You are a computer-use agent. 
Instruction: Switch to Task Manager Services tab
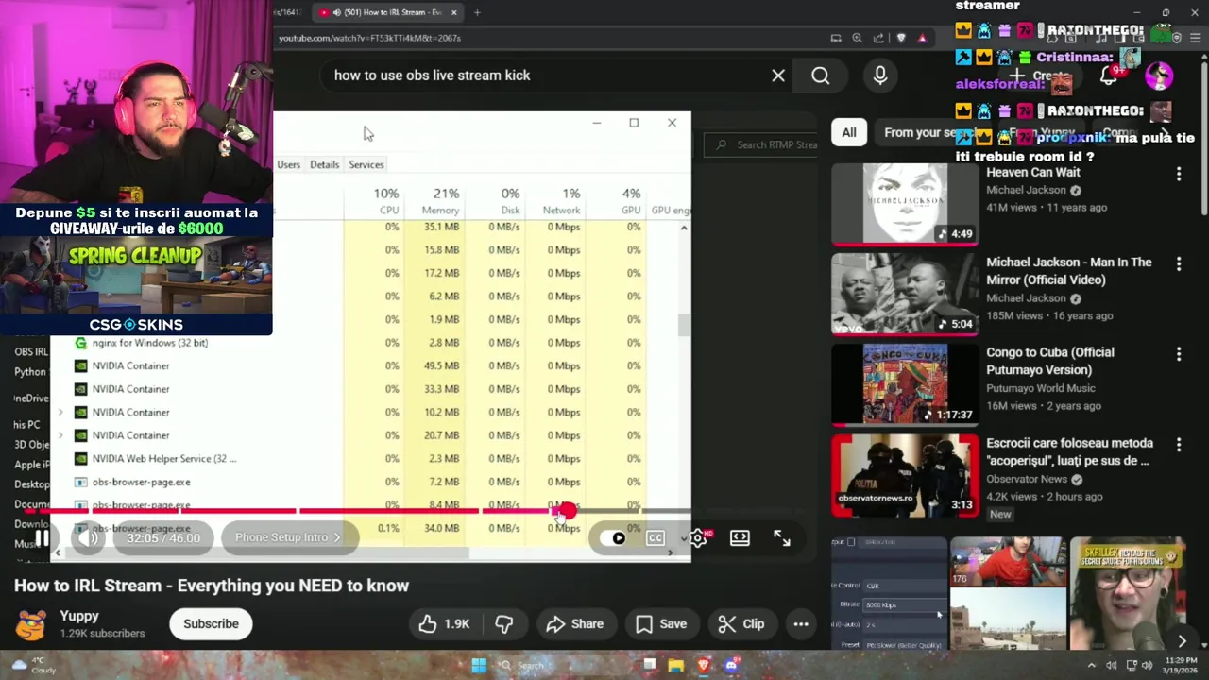click(366, 164)
